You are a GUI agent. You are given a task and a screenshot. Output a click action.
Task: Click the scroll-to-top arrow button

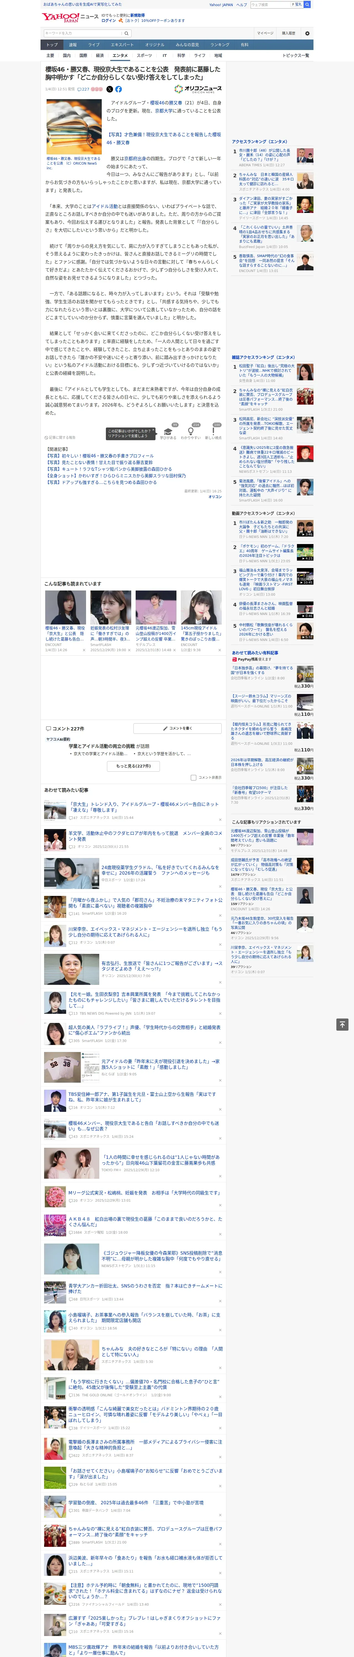[x=342, y=1025]
